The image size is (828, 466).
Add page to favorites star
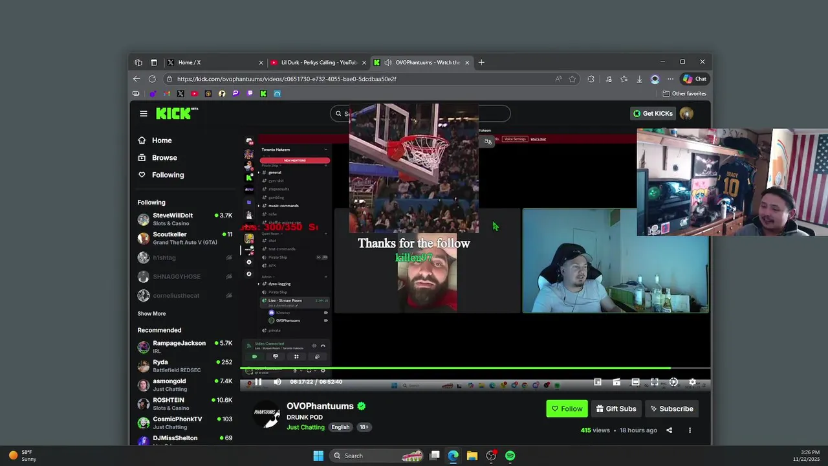[x=572, y=79]
